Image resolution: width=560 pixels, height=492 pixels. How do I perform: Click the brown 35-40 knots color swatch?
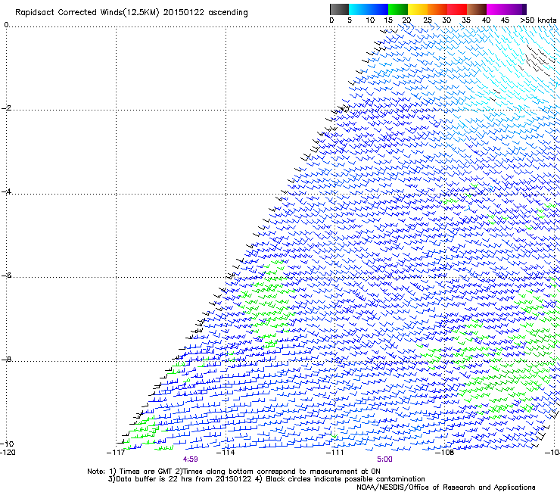coord(477,9)
